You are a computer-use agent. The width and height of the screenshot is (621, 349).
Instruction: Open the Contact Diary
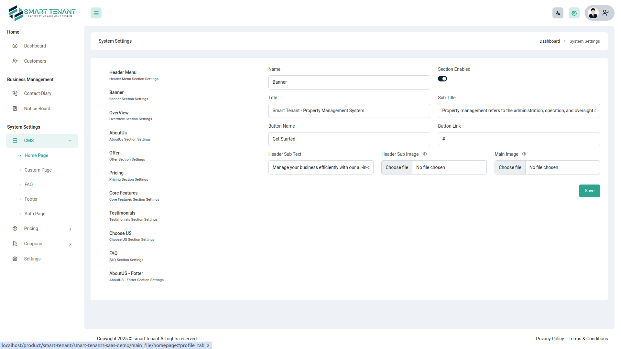[38, 93]
